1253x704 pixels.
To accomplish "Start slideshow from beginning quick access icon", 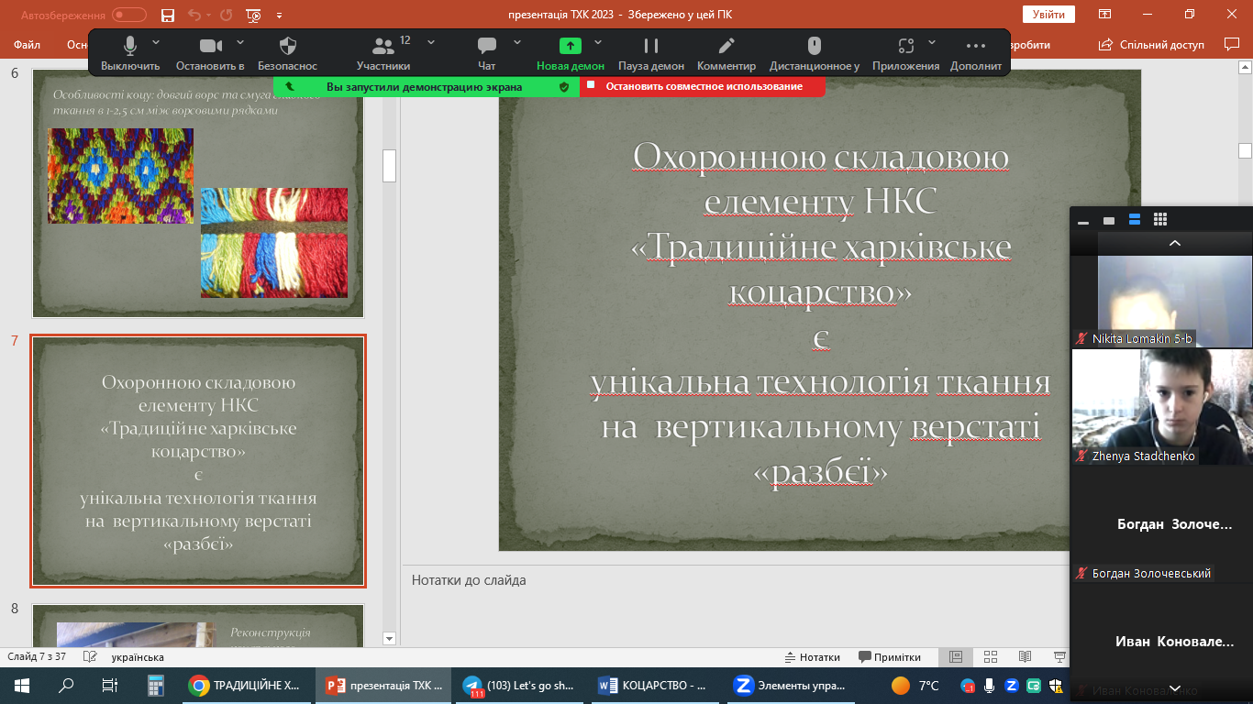I will [254, 15].
